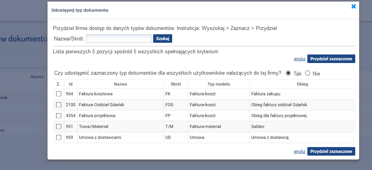This screenshot has width=372, height=170.
Task: Enable the Umowa z dostawcami checkbox
Action: (58, 137)
